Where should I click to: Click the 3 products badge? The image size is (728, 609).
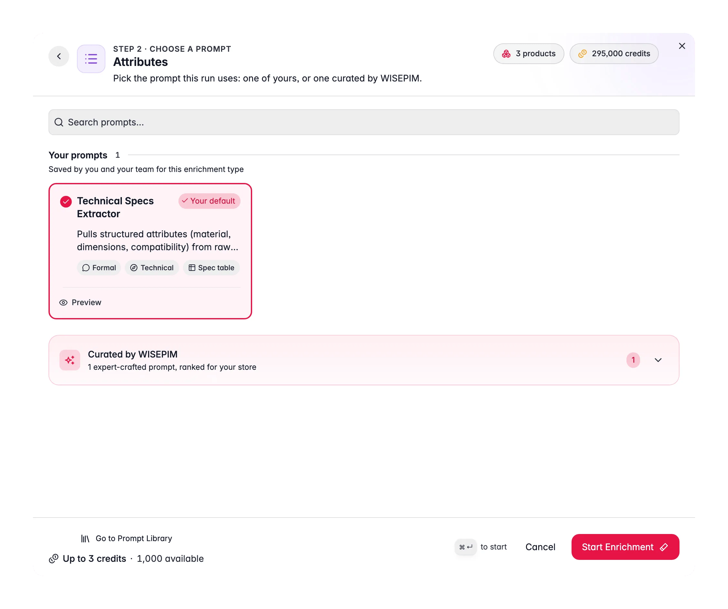pyautogui.click(x=529, y=54)
